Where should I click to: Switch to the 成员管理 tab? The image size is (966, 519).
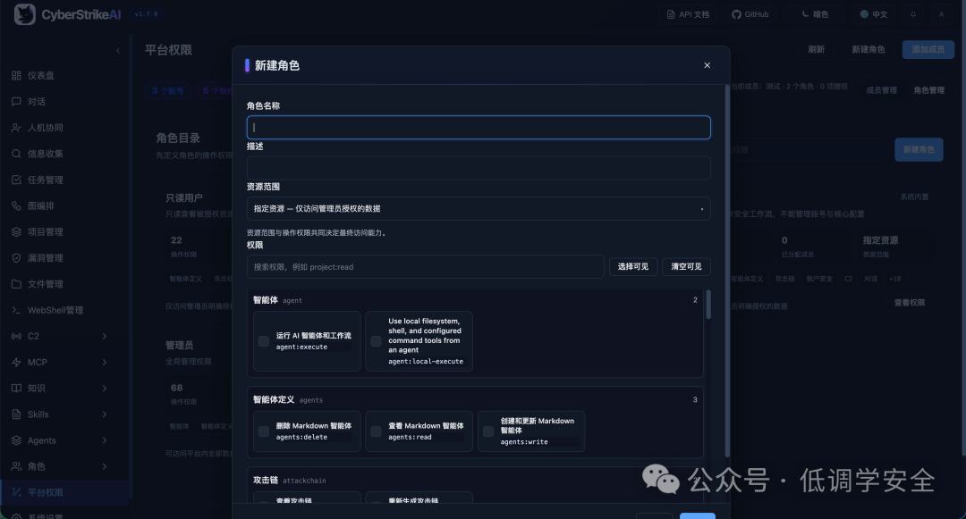tap(882, 90)
